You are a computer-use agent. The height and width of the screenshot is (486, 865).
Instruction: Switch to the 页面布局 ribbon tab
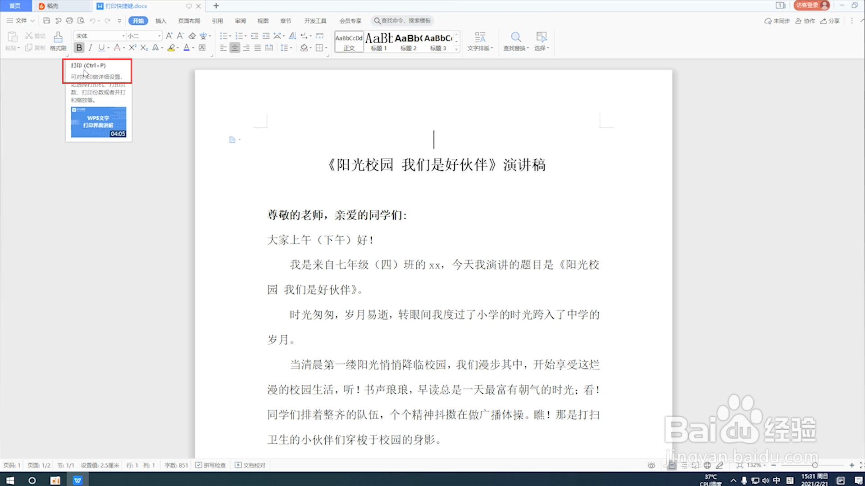pyautogui.click(x=189, y=21)
